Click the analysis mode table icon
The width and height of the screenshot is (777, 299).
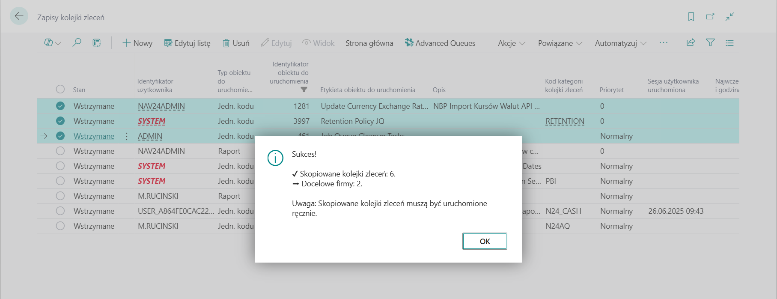[x=97, y=43]
